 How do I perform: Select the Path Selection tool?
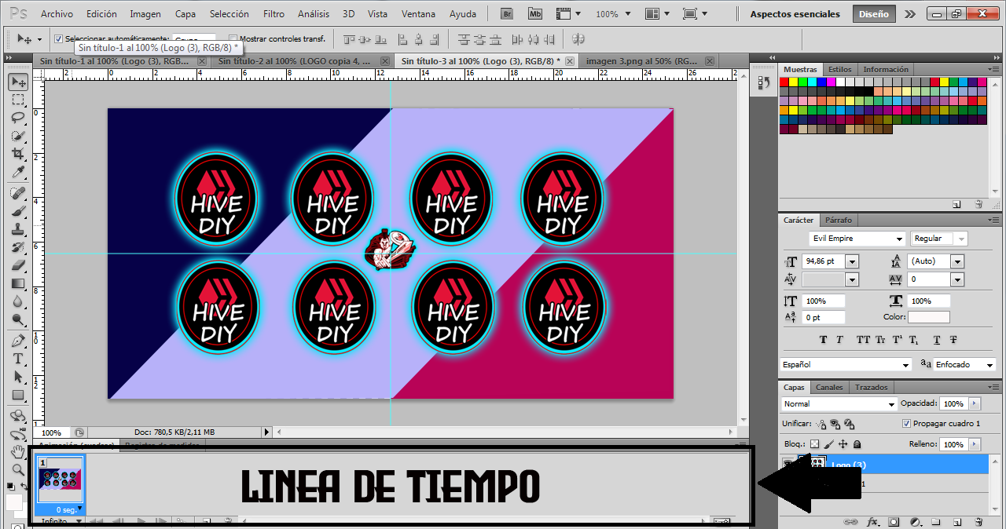click(x=18, y=377)
